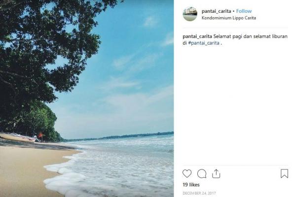The width and height of the screenshot is (296, 197).
Task: Click the boat on the sandy shore
Action: click(x=18, y=137)
